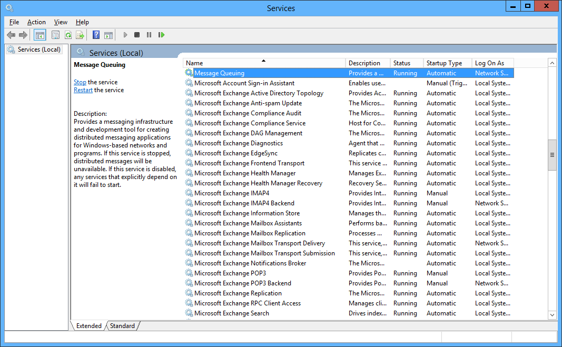Select Microsoft Exchange Frontend Transport service

click(349, 163)
